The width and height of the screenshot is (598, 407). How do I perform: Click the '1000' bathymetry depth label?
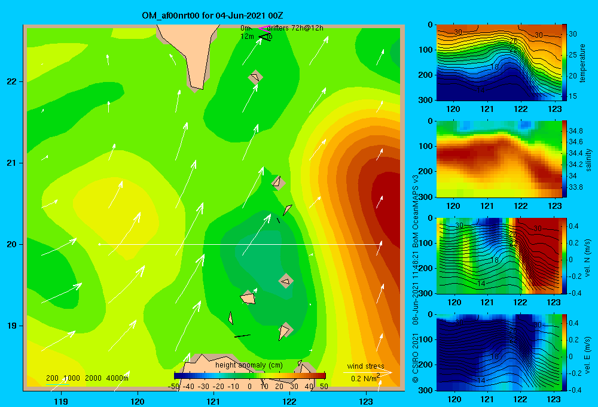pos(71,378)
